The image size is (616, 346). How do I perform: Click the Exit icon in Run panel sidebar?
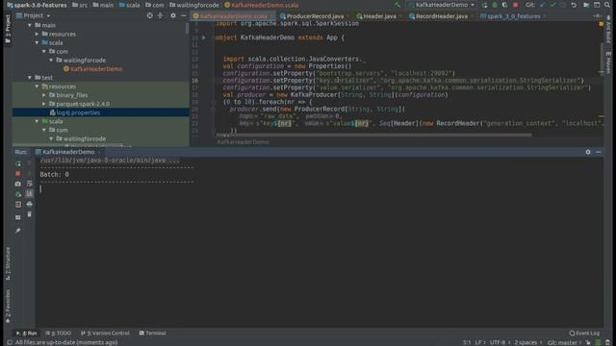18,205
